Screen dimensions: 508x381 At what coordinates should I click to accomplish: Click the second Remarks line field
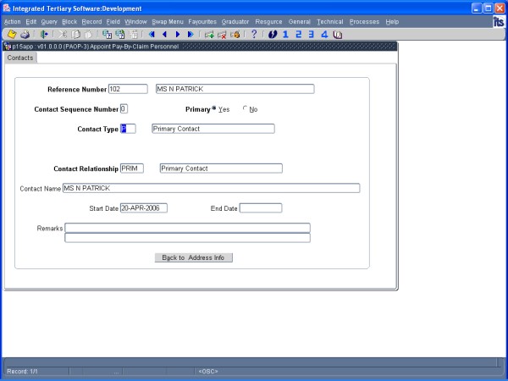[x=187, y=237]
